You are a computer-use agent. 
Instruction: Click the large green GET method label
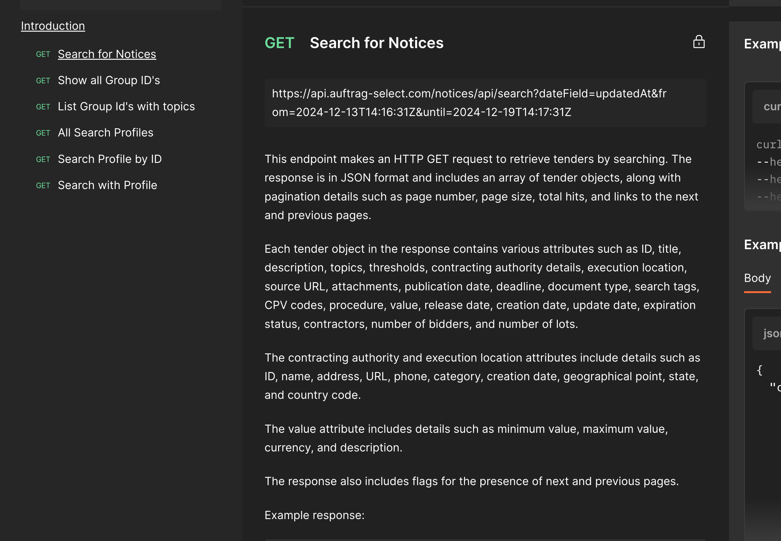pyautogui.click(x=279, y=43)
